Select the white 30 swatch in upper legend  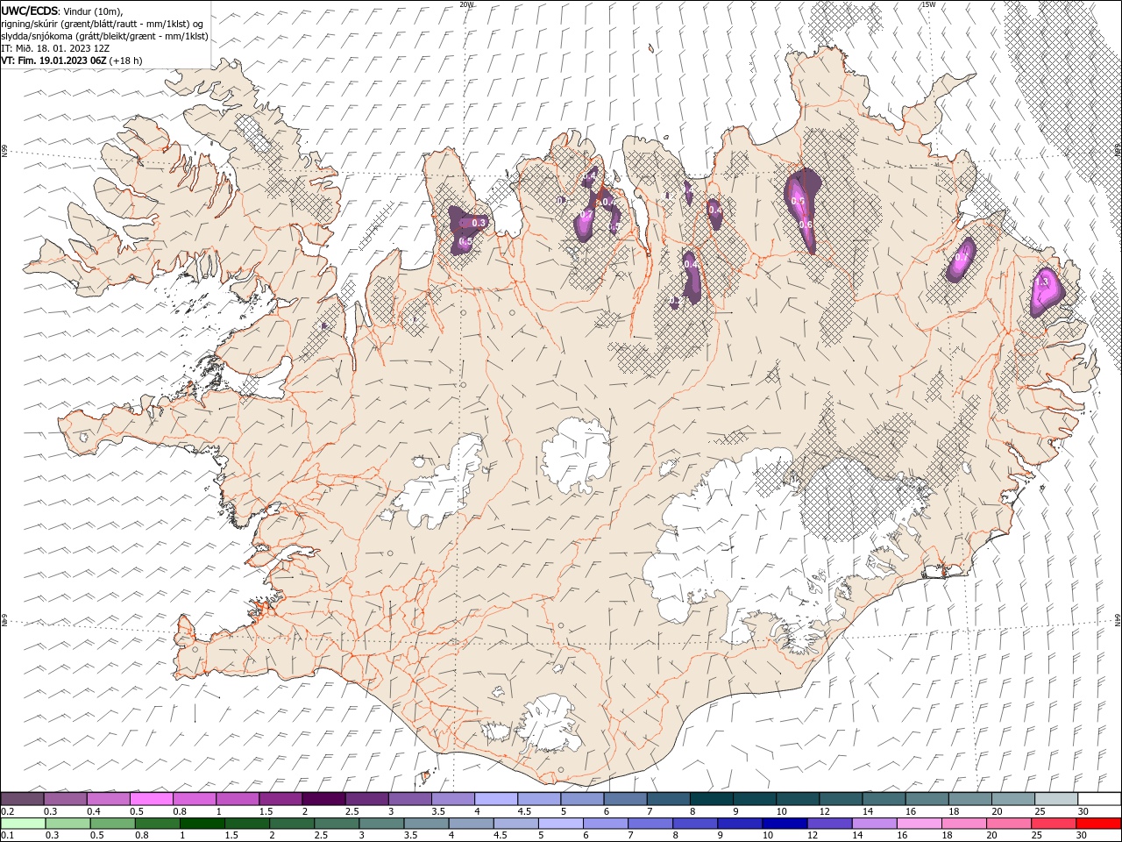(1098, 798)
